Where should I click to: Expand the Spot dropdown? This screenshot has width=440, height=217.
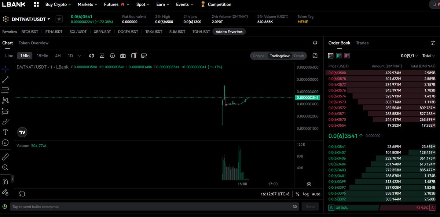click(x=143, y=4)
